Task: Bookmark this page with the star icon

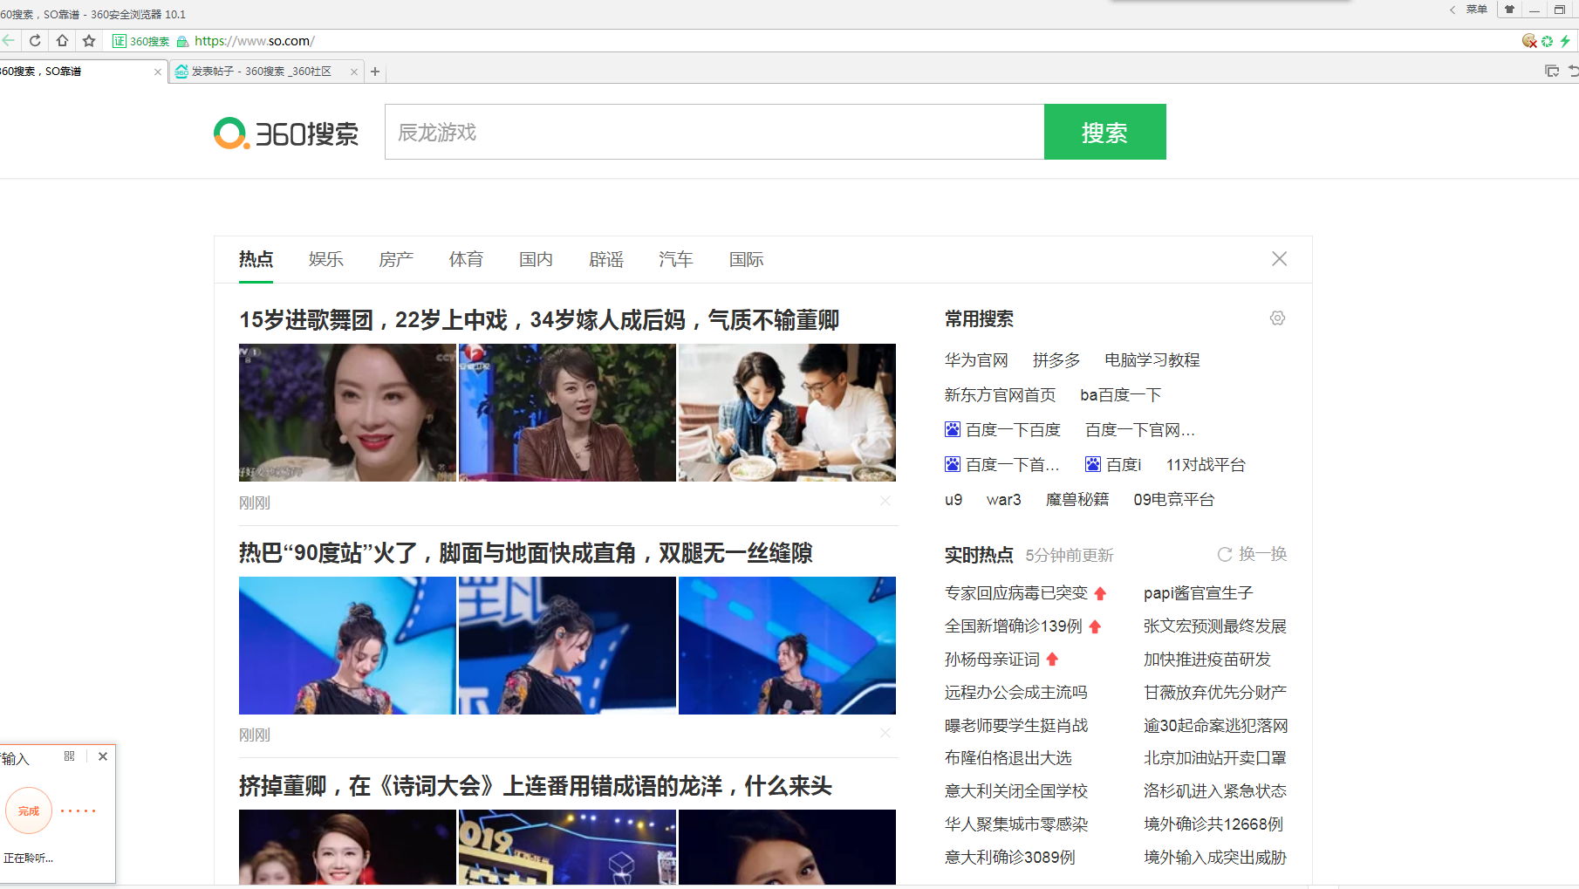Action: tap(89, 40)
